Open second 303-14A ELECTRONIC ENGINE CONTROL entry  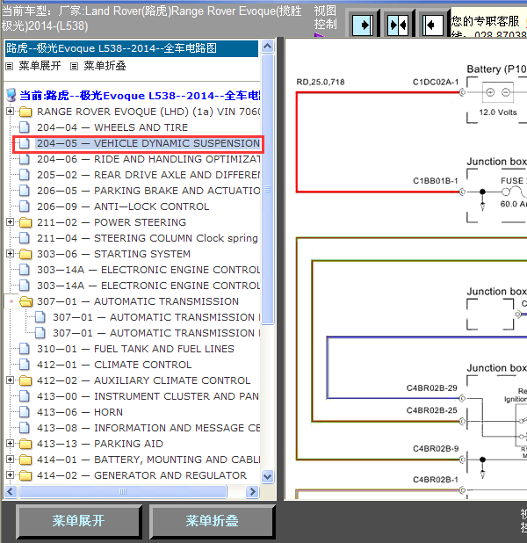tap(148, 286)
